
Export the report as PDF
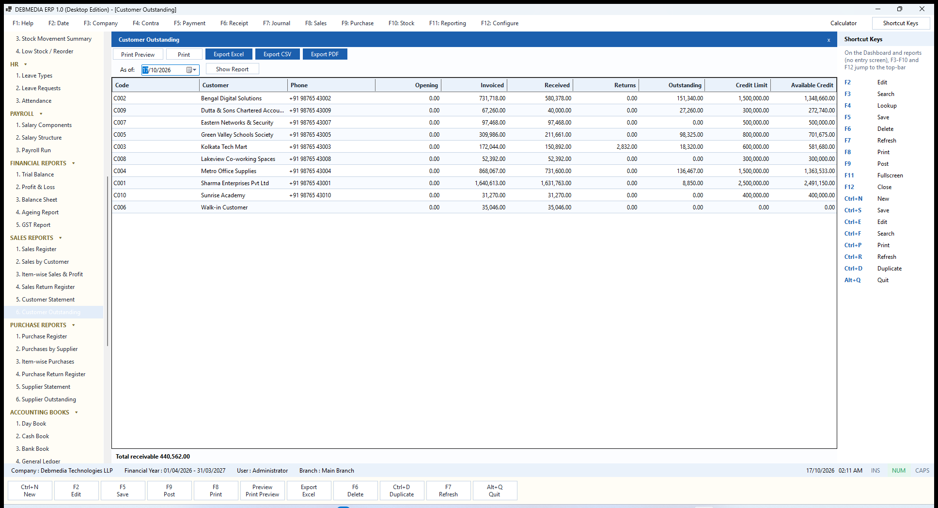click(x=325, y=54)
